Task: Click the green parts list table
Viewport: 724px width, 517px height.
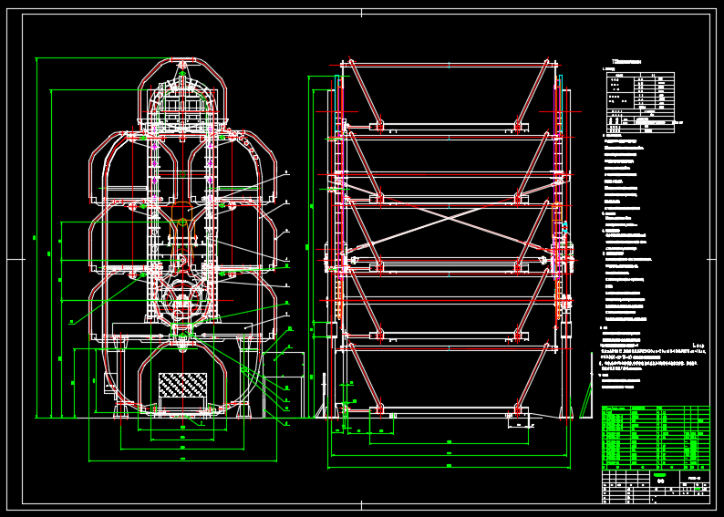Action: coord(656,438)
